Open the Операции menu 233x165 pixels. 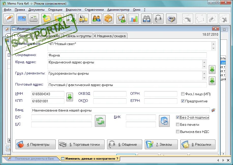coord(55,10)
